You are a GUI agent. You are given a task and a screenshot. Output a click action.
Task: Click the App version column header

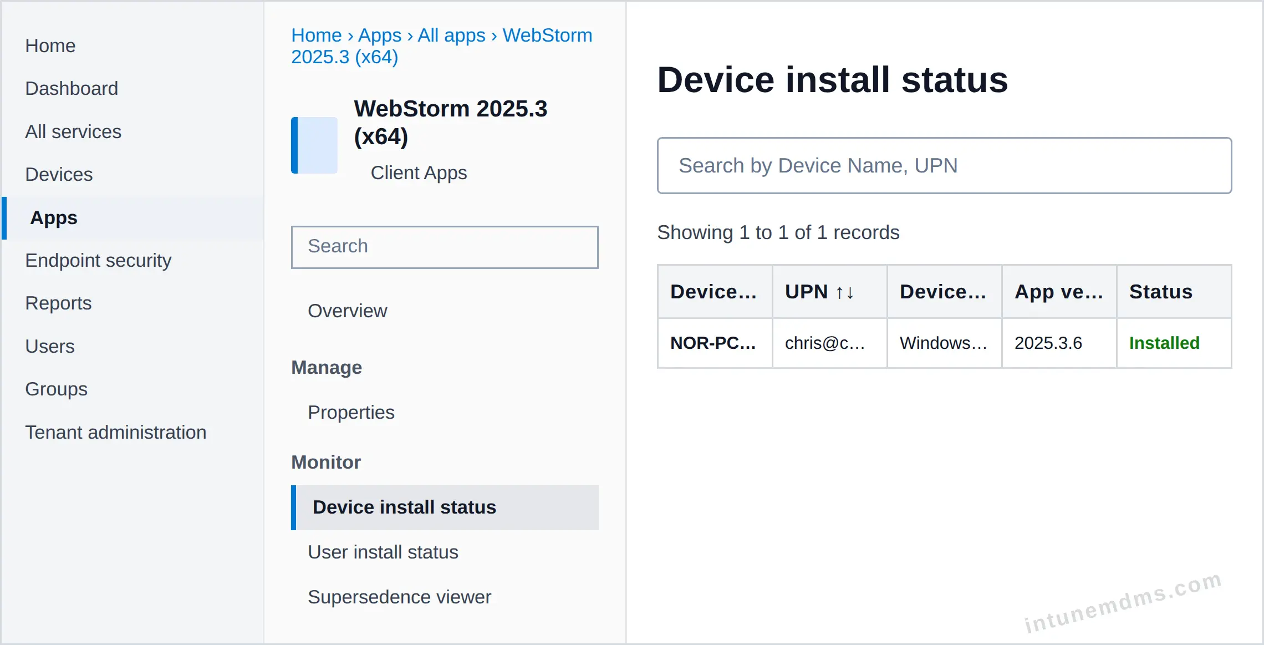pyautogui.click(x=1059, y=291)
